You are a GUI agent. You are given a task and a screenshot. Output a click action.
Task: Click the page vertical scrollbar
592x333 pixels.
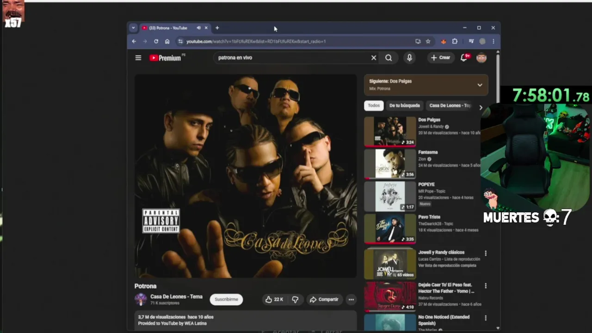point(498,79)
